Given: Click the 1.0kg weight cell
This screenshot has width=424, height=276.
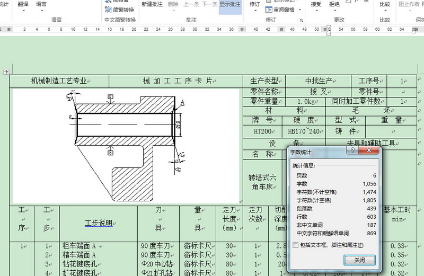Looking at the screenshot, I should coord(306,102).
